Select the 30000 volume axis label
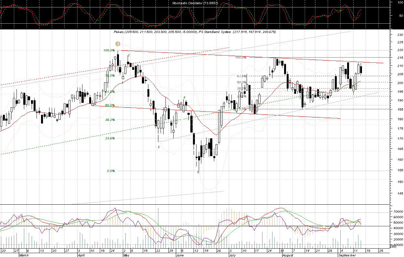 click(x=398, y=234)
